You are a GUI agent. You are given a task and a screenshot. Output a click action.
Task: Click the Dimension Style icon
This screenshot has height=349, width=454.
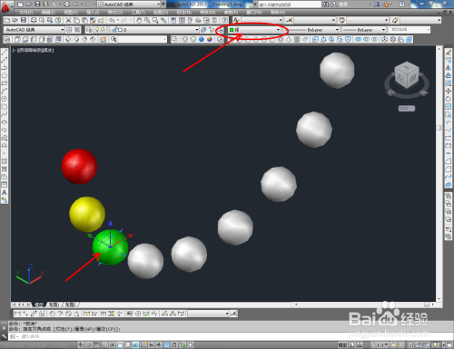coord(290,20)
